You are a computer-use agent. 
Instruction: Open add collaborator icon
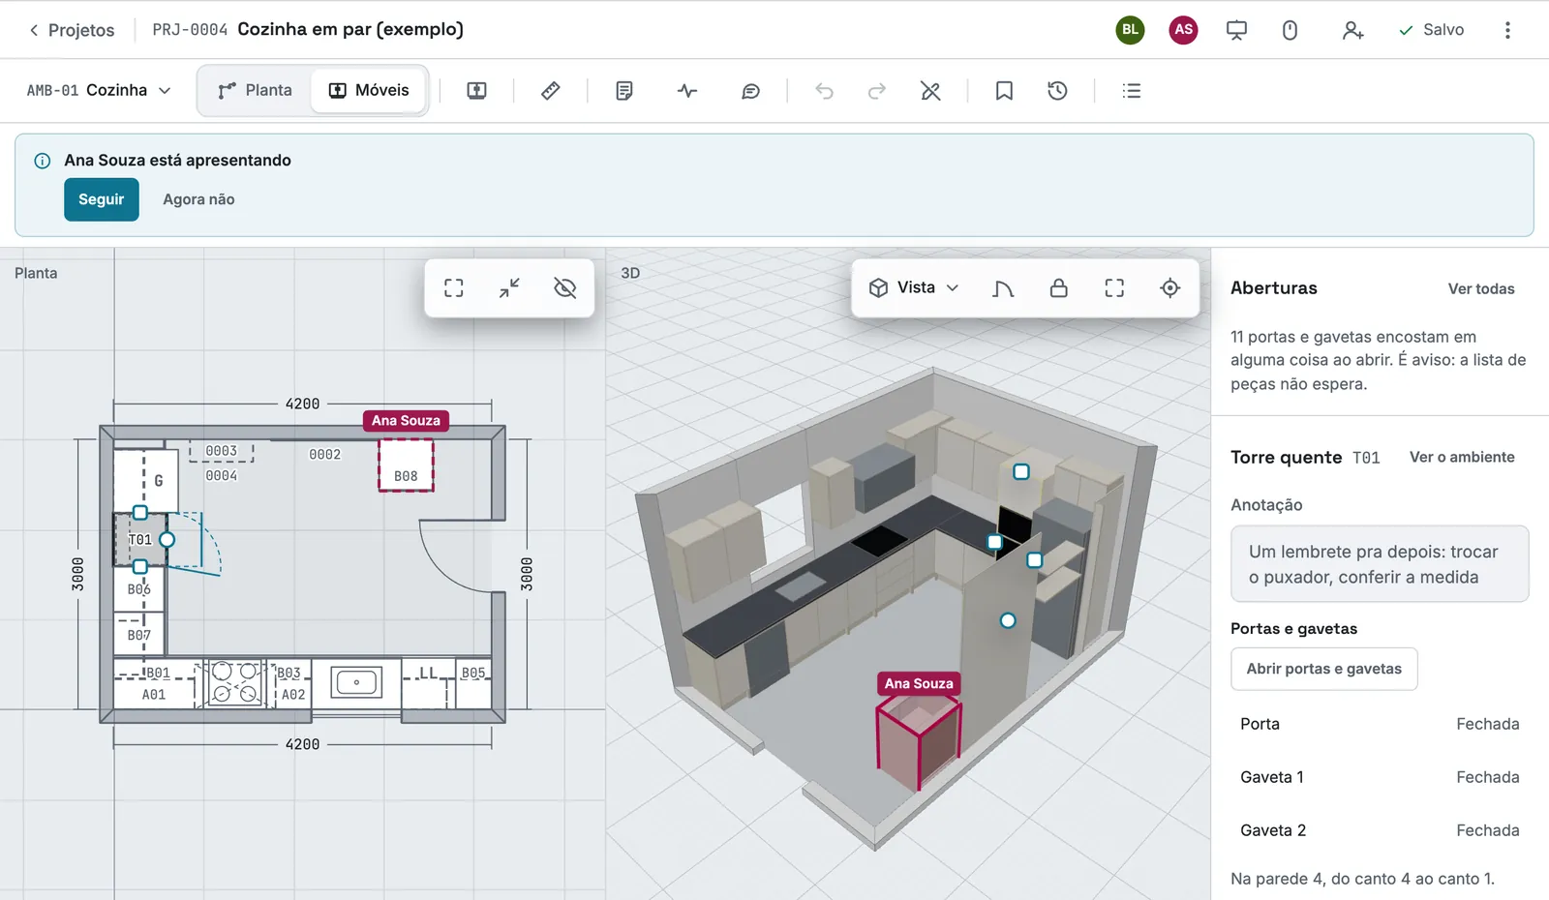pyautogui.click(x=1352, y=30)
